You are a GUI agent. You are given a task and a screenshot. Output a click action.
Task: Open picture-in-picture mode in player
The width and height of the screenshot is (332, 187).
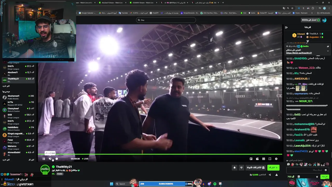[251, 159]
